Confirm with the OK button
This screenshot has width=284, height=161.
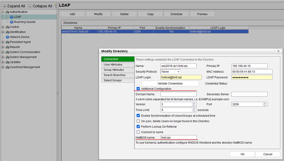tap(243, 154)
